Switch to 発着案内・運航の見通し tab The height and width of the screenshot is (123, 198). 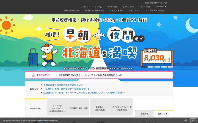tap(100, 107)
